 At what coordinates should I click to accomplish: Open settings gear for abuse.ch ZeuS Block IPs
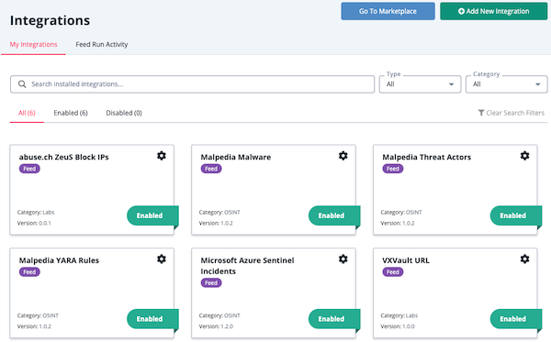coord(162,156)
